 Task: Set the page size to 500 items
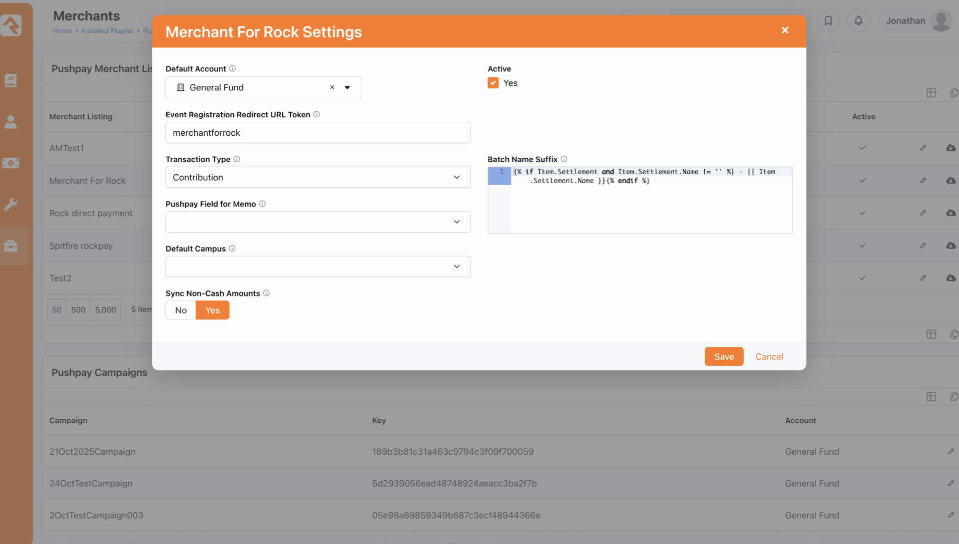78,309
